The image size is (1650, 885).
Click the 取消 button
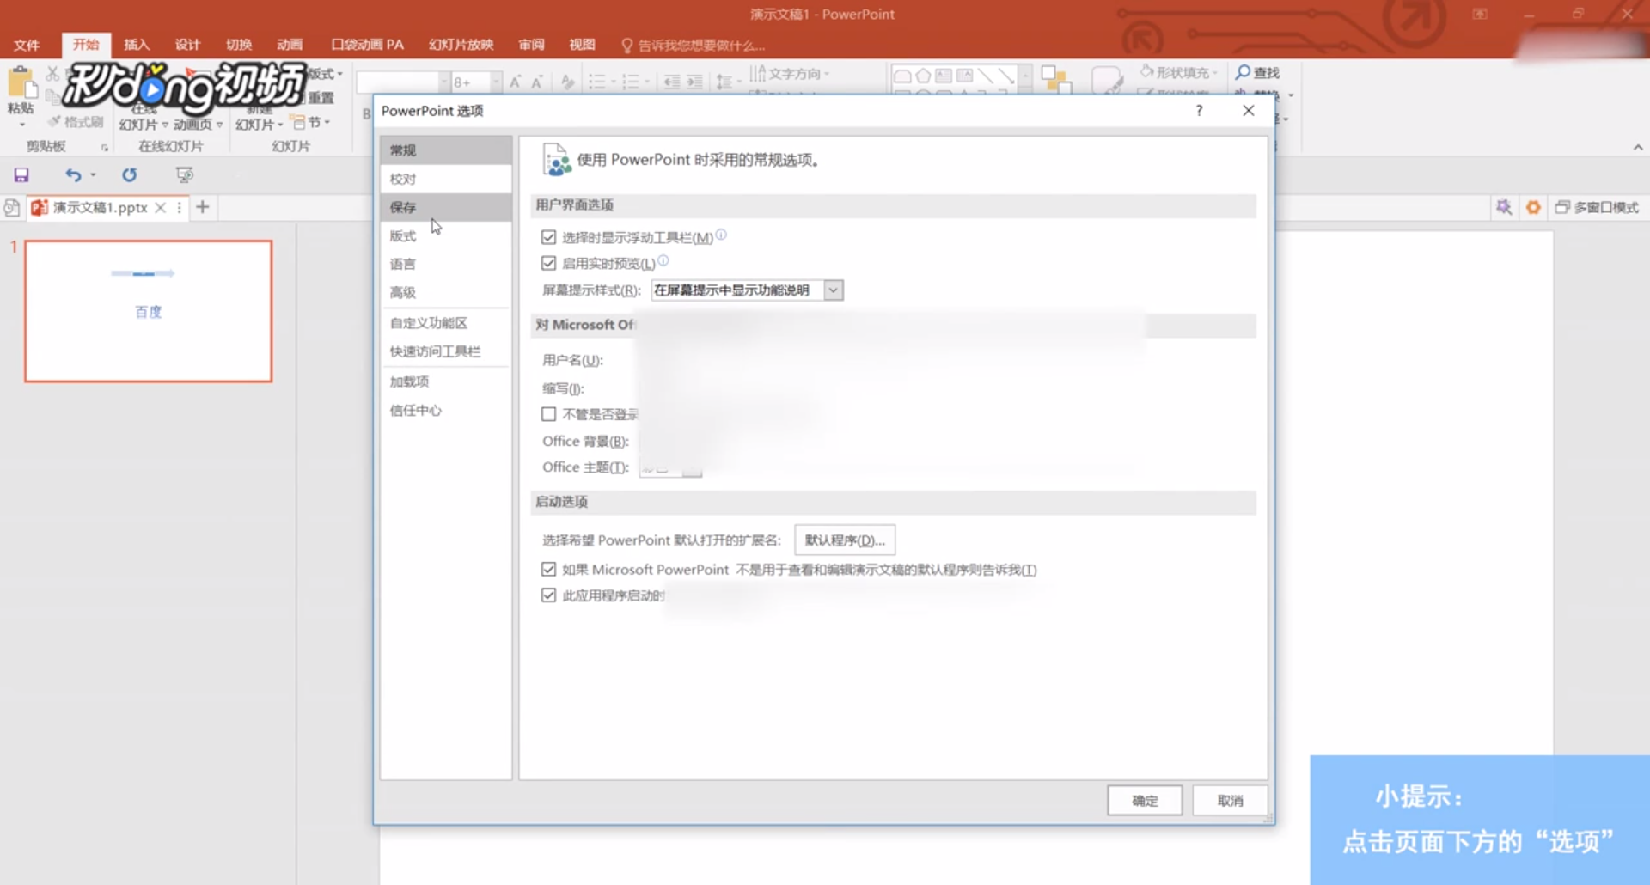pos(1230,801)
